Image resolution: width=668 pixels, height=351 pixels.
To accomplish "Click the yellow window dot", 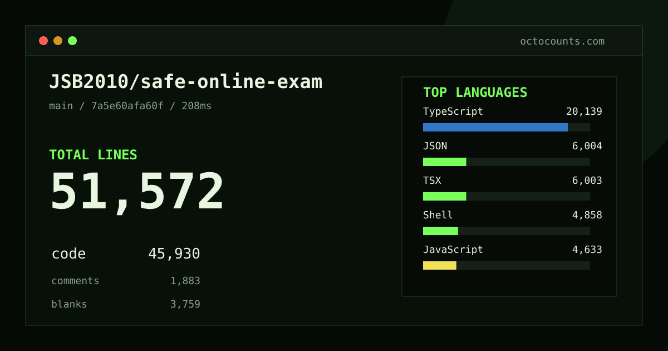I will (x=58, y=41).
